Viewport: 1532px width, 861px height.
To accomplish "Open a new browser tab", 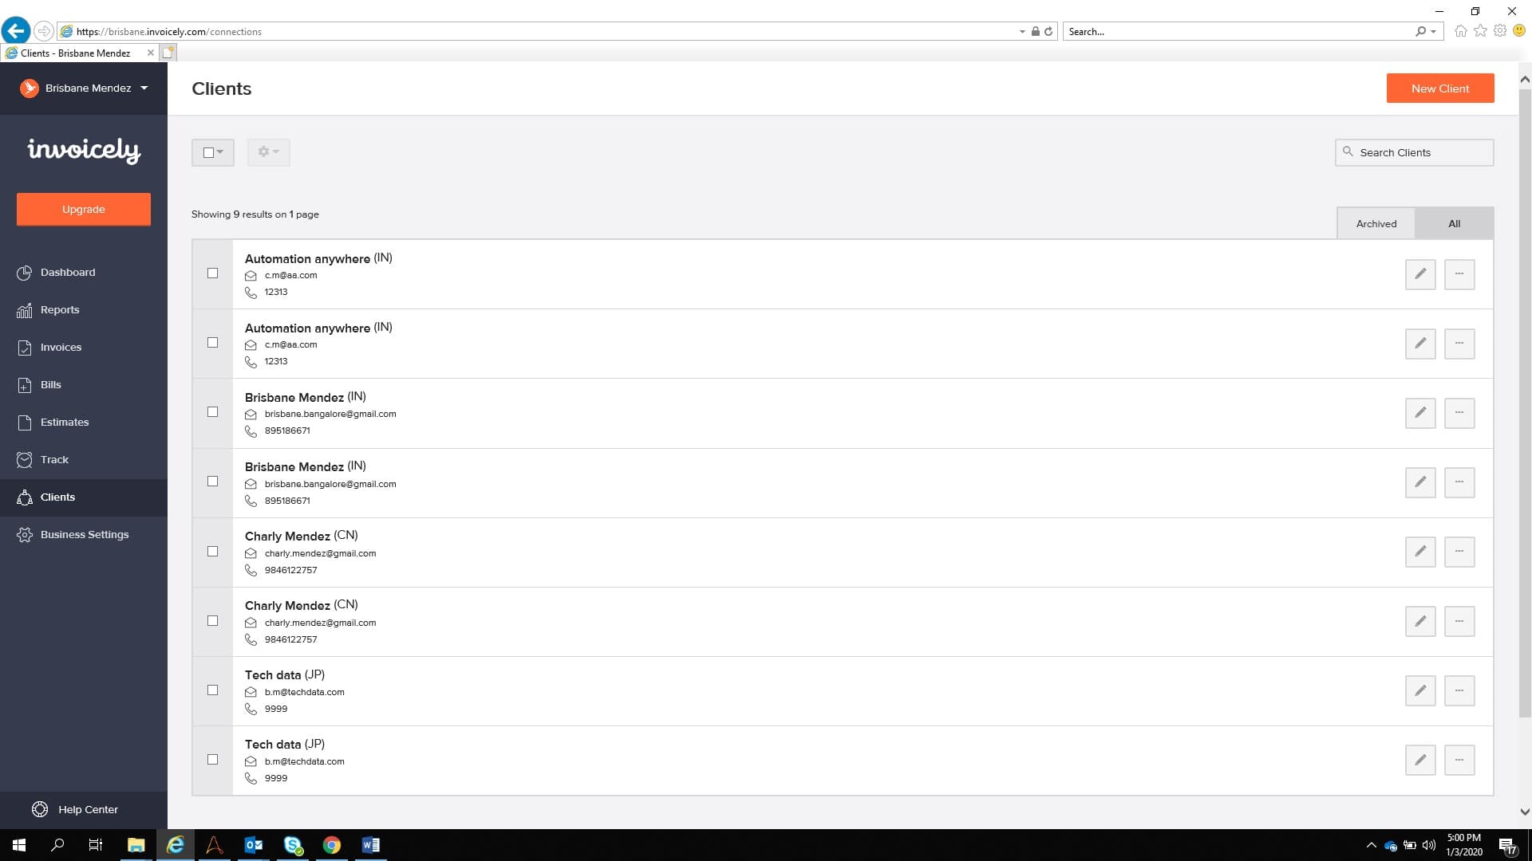I will tap(168, 53).
